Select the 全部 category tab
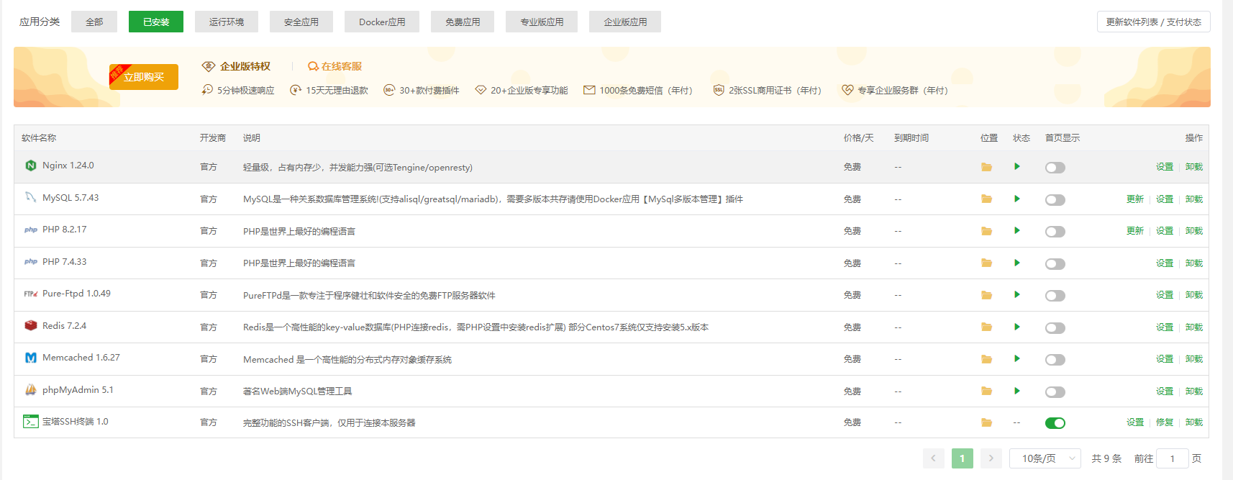1233x480 pixels. 94,22
